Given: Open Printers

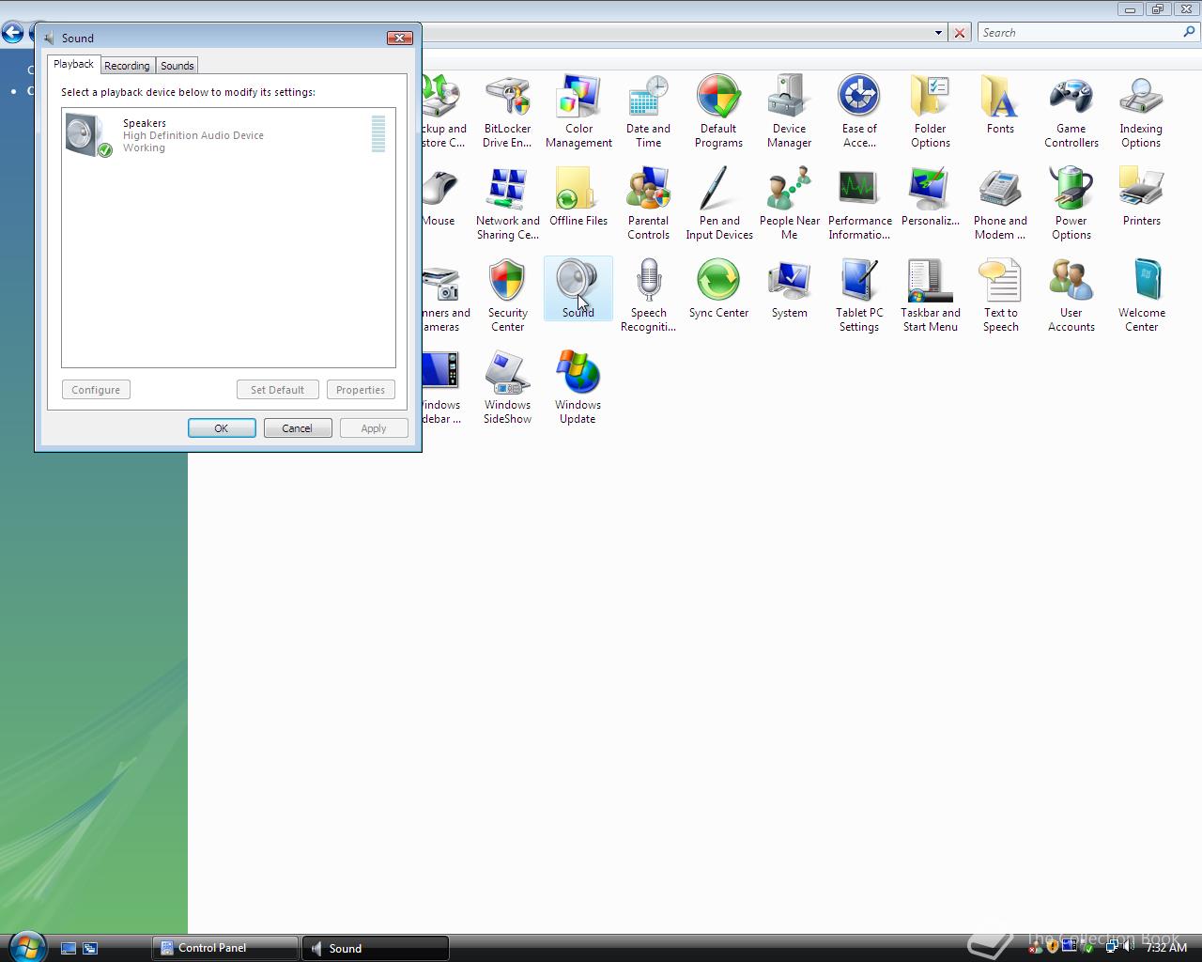Looking at the screenshot, I should click(x=1141, y=197).
